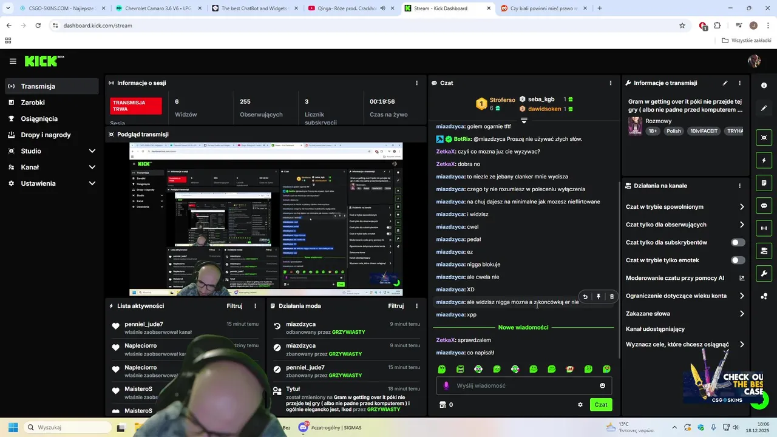Select Osiągnięcia in the left sidebar
The width and height of the screenshot is (777, 437).
pos(52,118)
